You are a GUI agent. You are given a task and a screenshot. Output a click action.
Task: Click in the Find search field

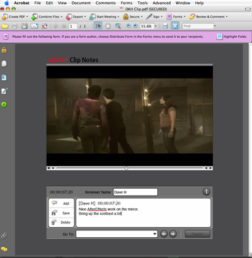(x=198, y=26)
